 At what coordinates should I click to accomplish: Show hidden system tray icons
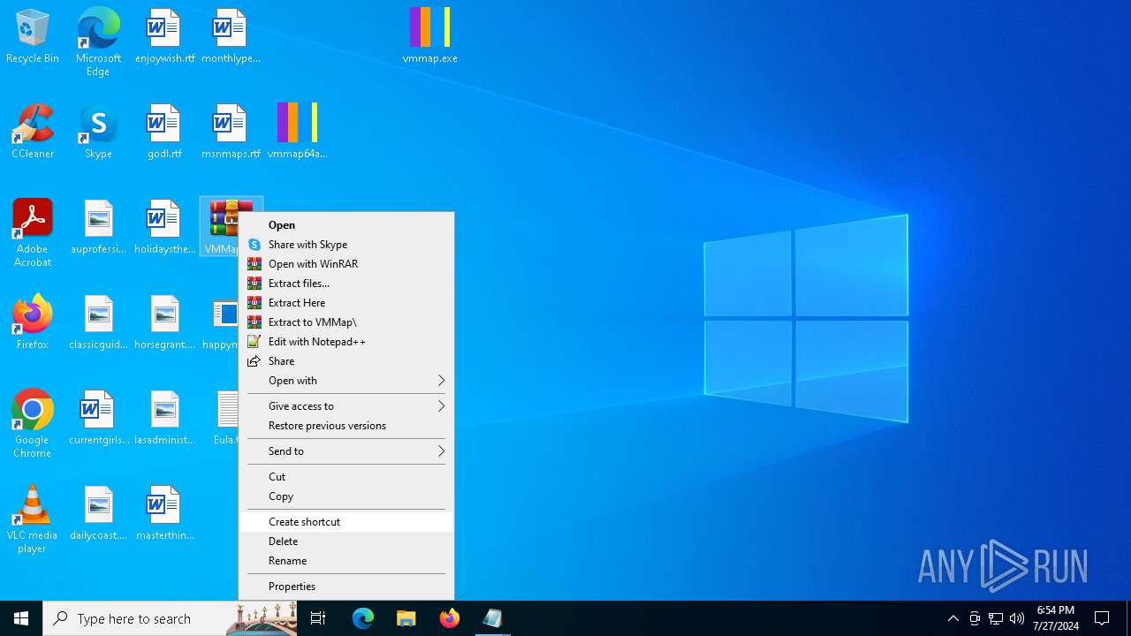(x=953, y=618)
